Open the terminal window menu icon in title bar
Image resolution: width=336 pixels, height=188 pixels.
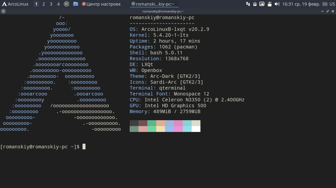(x=3, y=11)
